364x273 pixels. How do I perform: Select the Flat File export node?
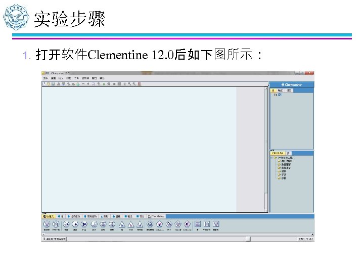coord(207,224)
